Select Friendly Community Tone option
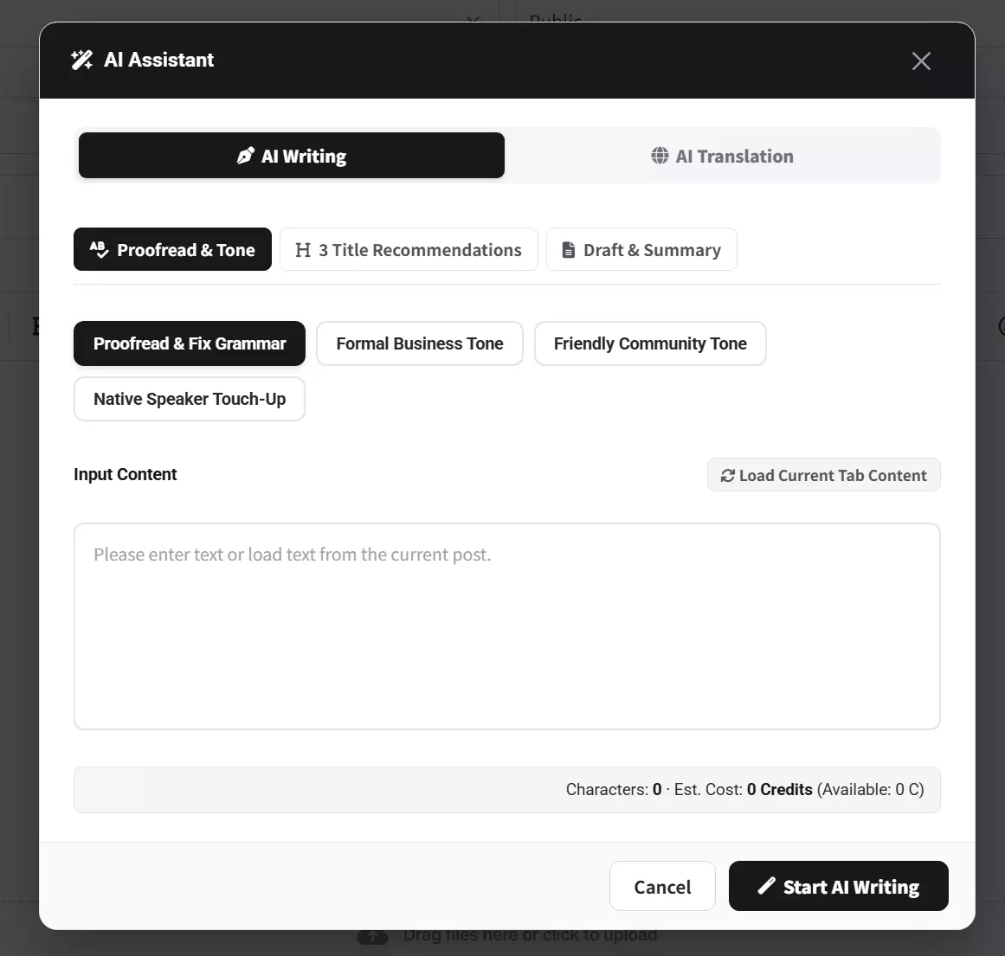The width and height of the screenshot is (1005, 956). coord(651,343)
